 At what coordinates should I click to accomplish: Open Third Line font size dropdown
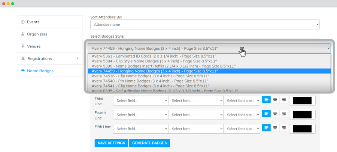242,100
